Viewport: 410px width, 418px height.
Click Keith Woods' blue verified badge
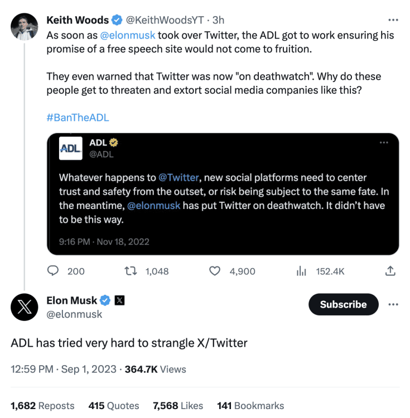click(x=117, y=20)
